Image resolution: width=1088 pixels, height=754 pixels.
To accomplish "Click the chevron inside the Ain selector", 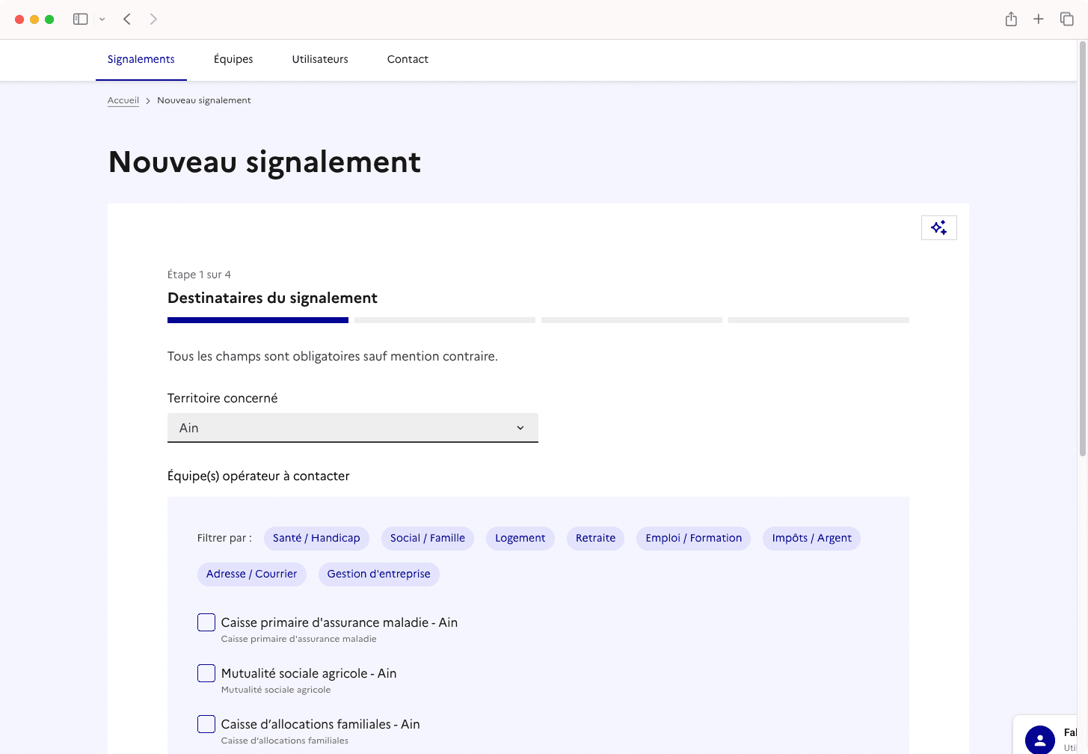I will [520, 427].
